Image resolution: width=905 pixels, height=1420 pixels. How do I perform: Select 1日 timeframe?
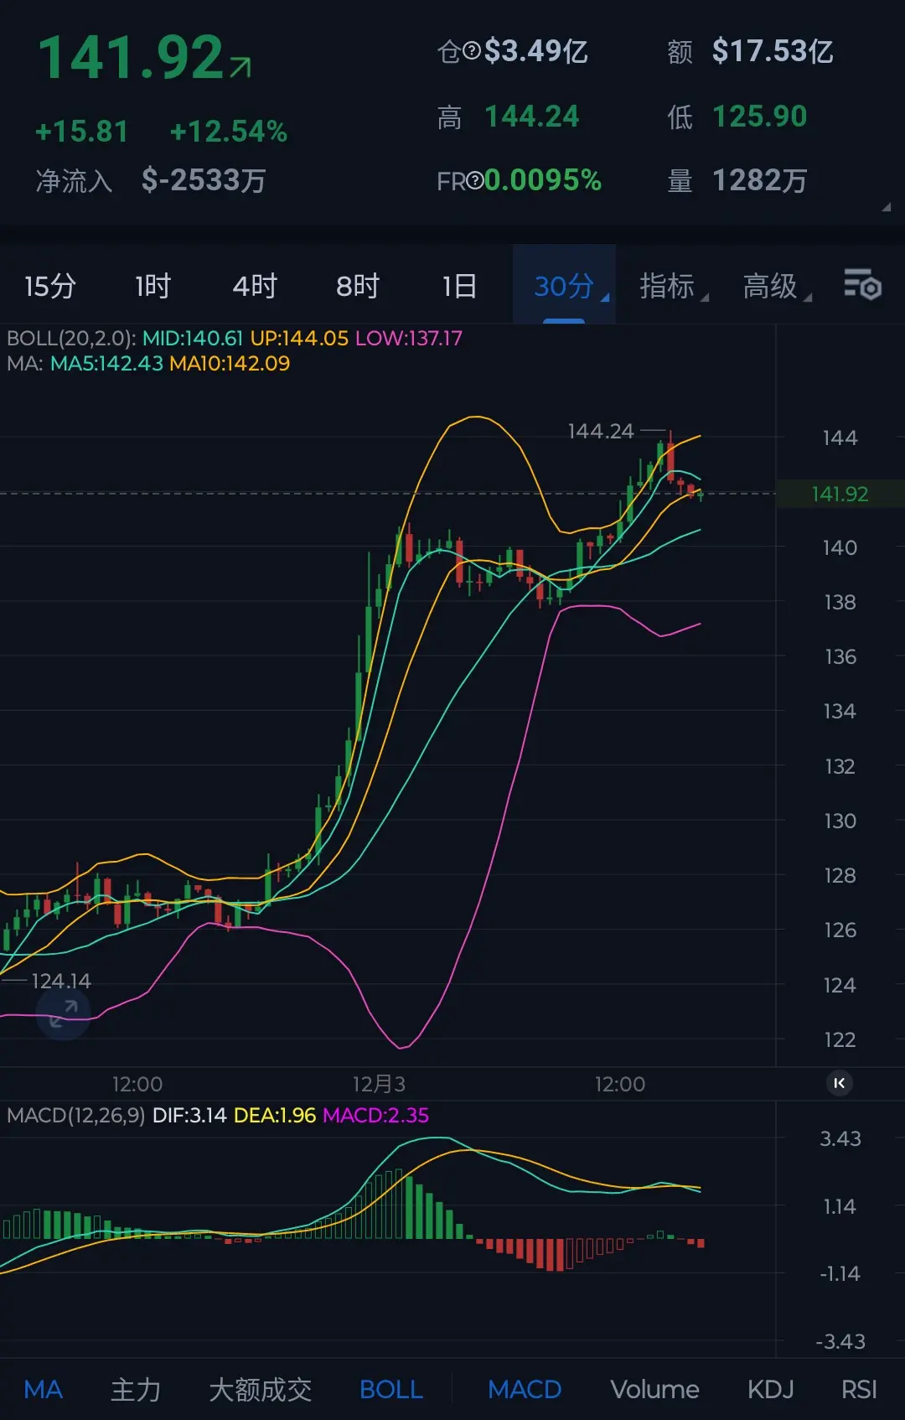(459, 286)
